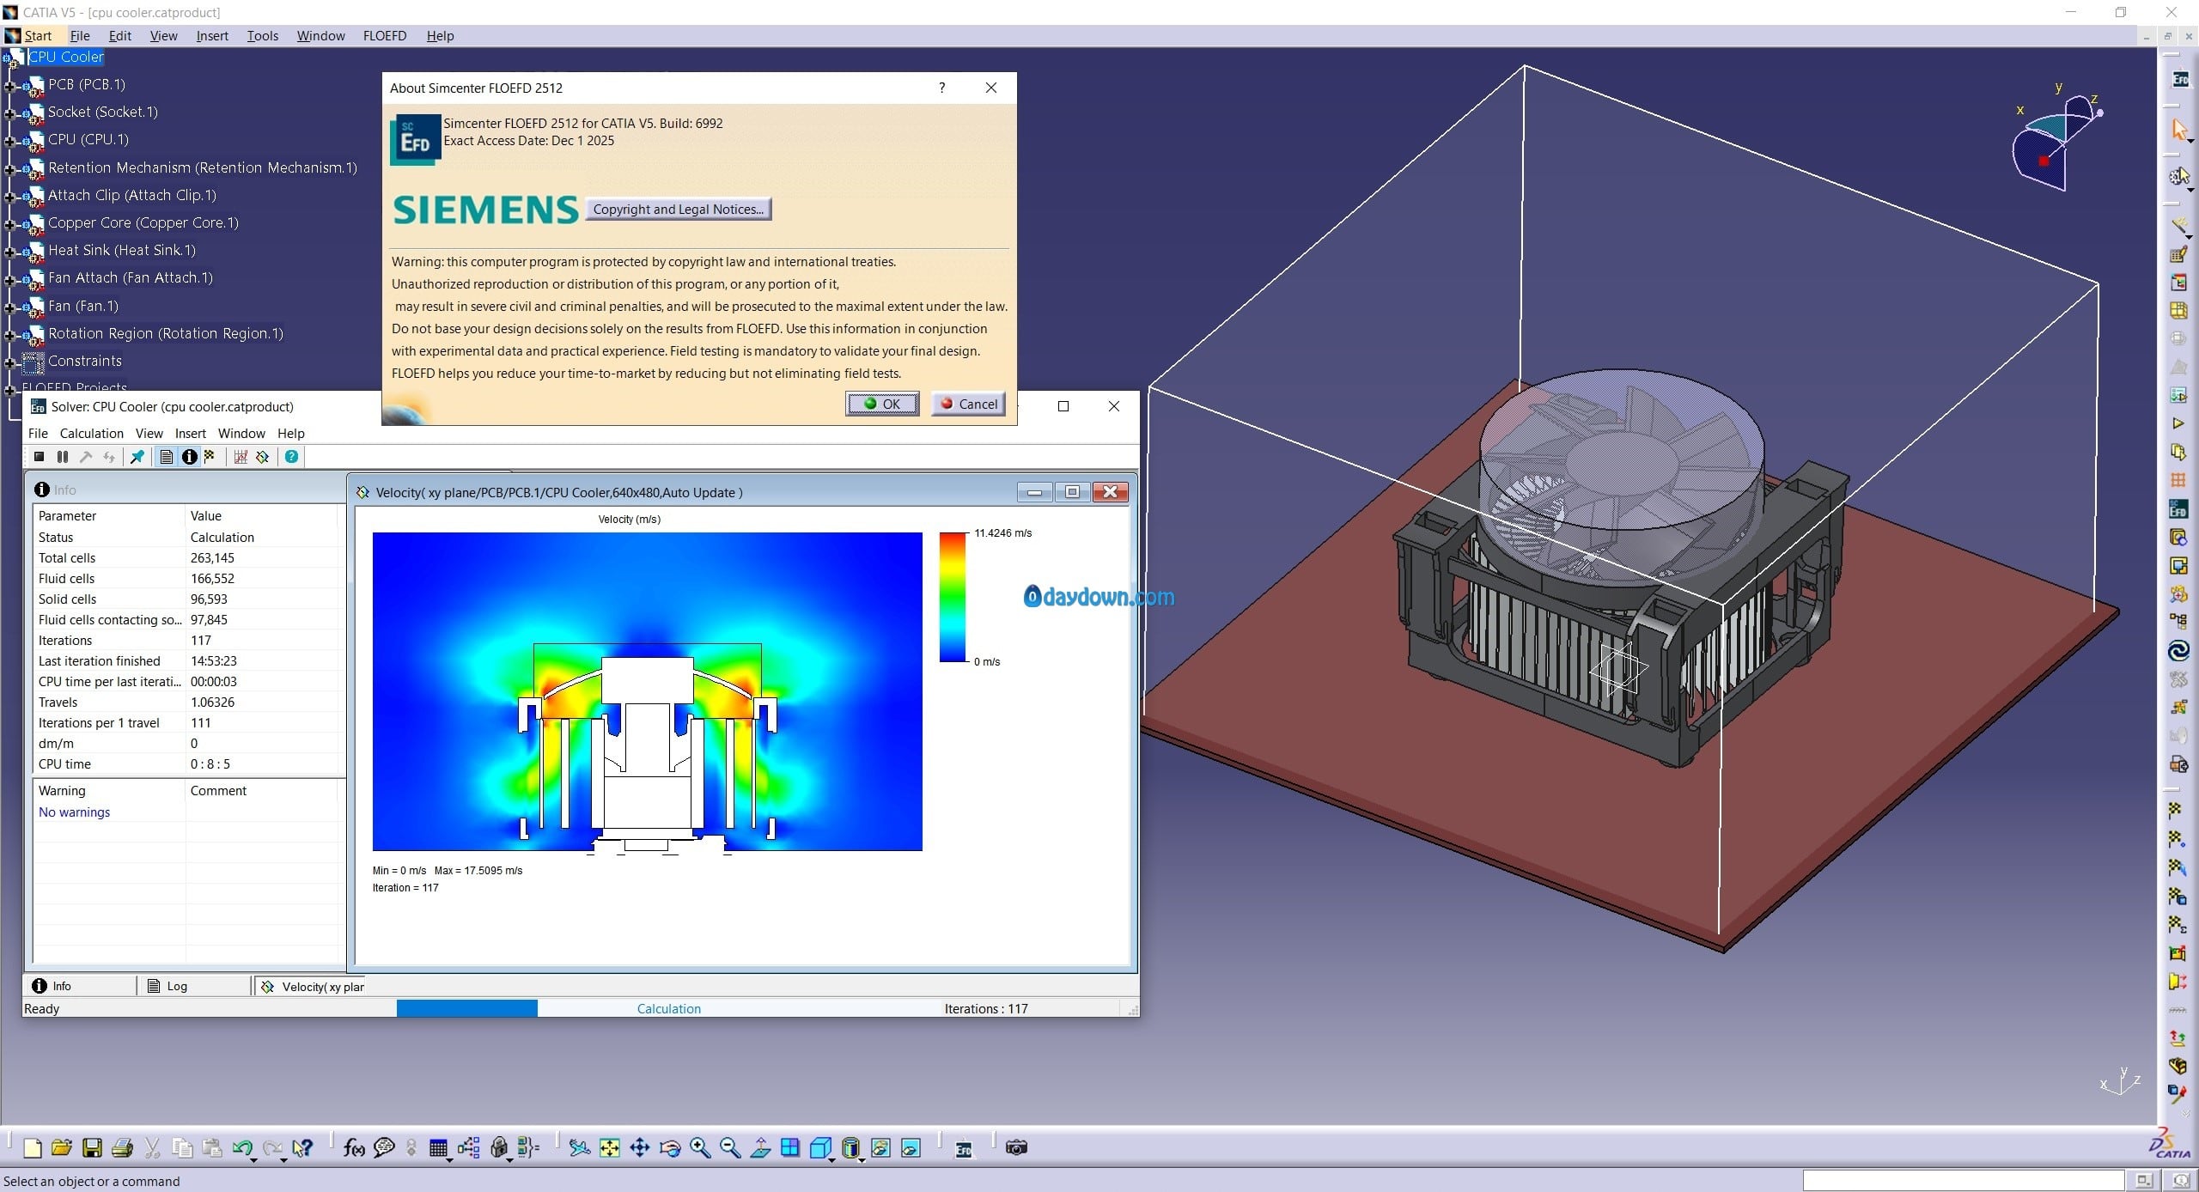Screen dimensions: 2199x1192
Task: Stop the solver calculation
Action: pos(40,457)
